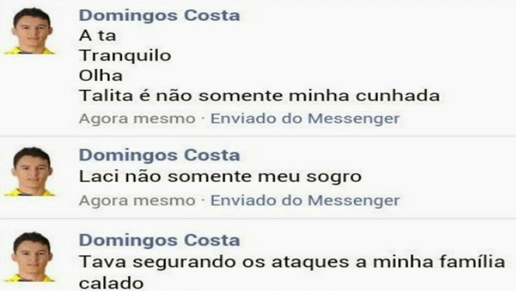
Task: Open the profile picture on the second comment
Action: click(30, 172)
